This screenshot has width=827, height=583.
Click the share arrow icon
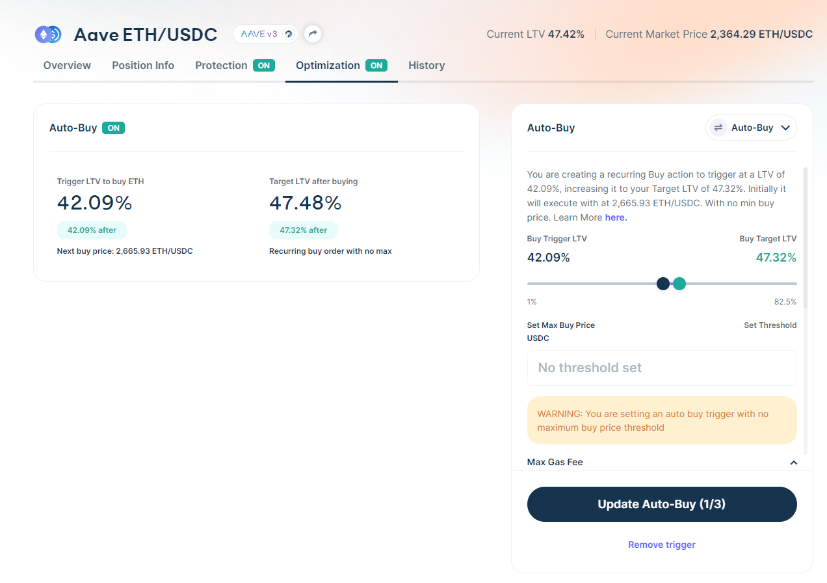[313, 34]
